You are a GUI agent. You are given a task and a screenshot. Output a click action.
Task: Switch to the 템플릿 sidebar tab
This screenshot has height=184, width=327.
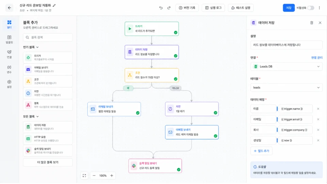(x=9, y=40)
